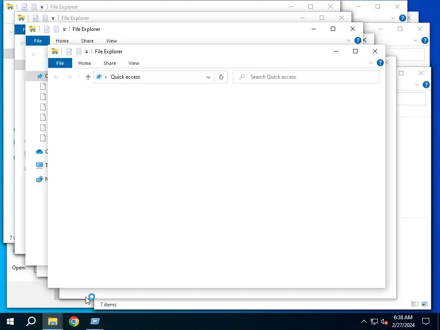Open toolbar customize dropdown in window behind front

pos(64,30)
